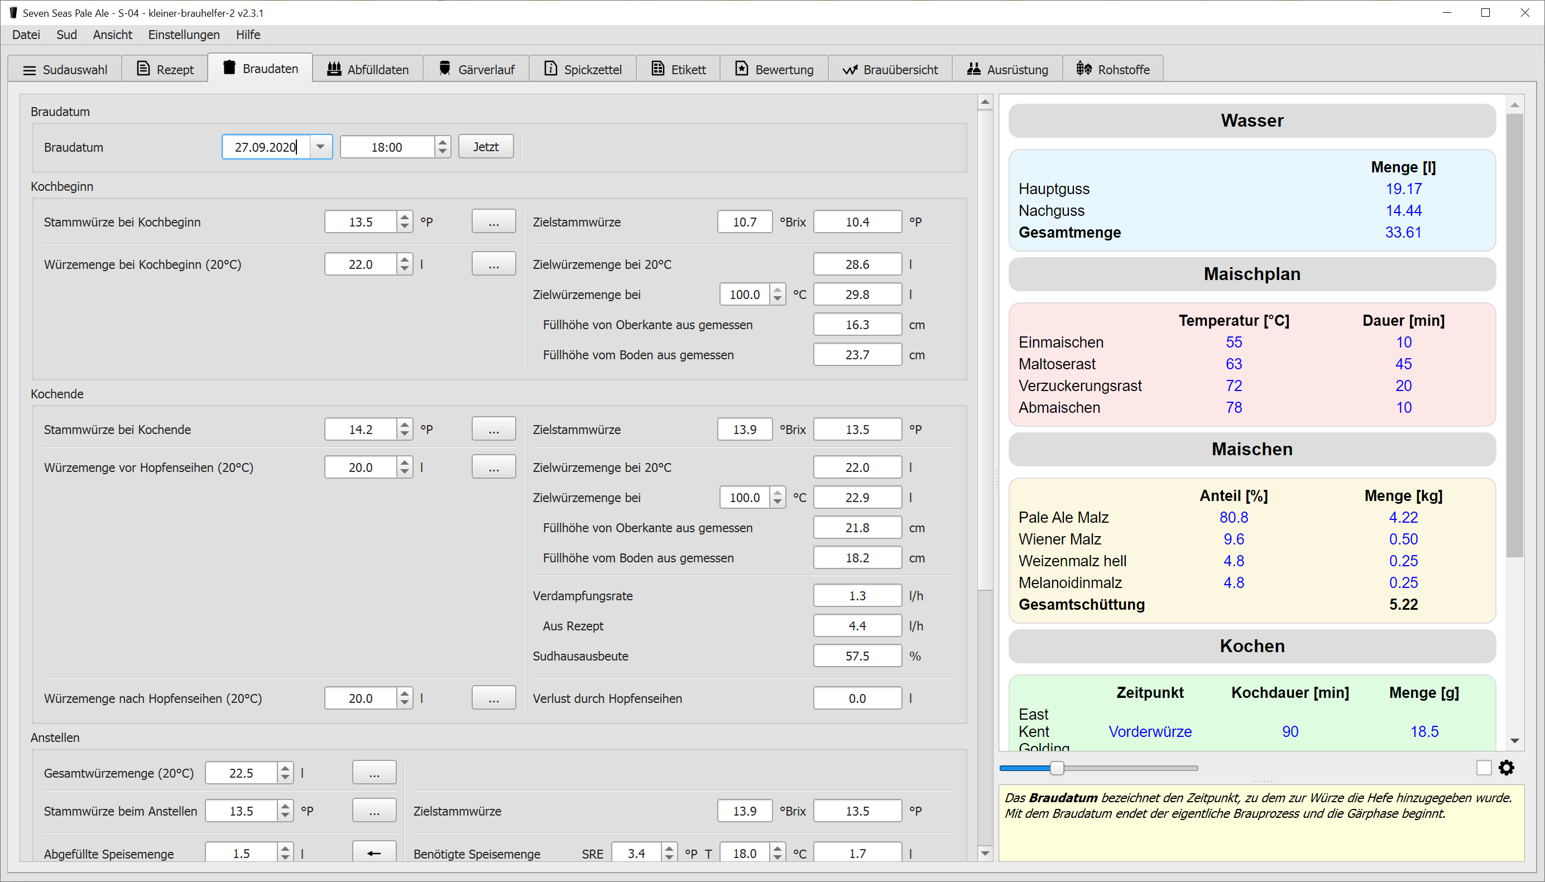The width and height of the screenshot is (1545, 882).
Task: Click the Brauübersicht chart icon
Action: point(850,70)
